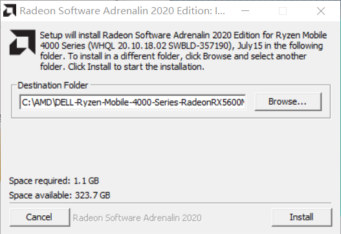Click the Space required: 1.1 GB text
Screen dimensions: 341x234
54,181
